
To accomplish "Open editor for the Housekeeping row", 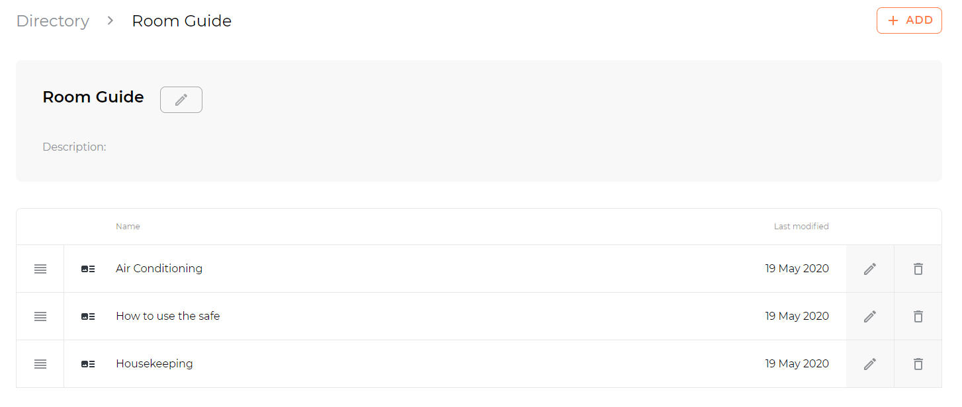I will pos(870,364).
